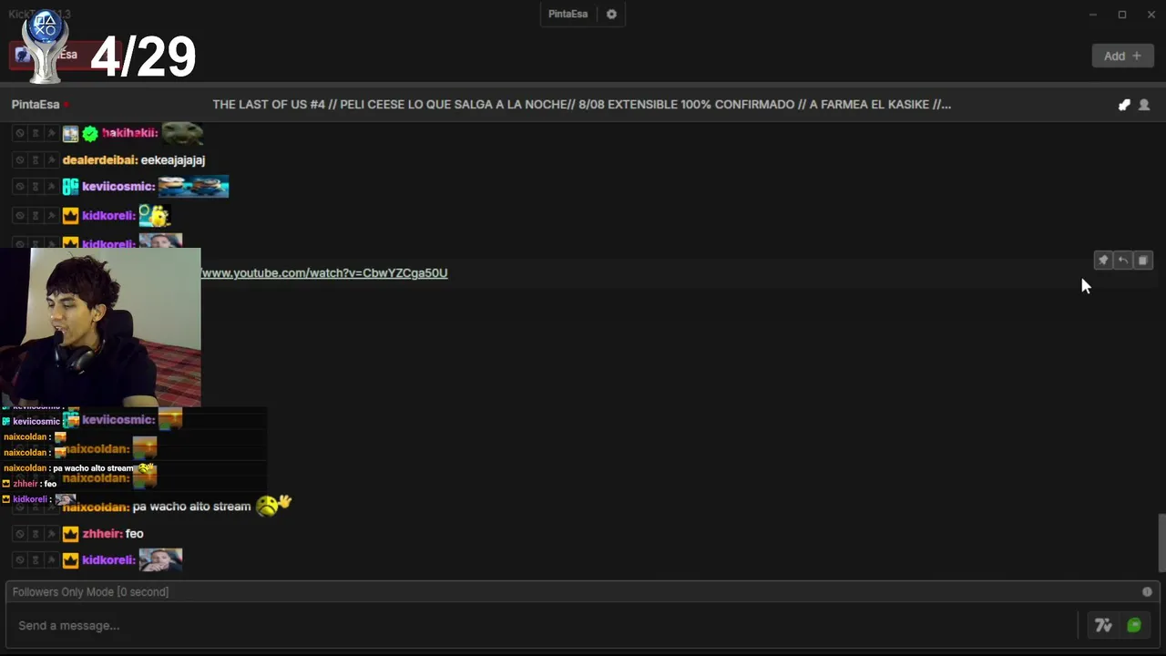Click the 'Followers Only Mode [0 second]' status text
Image resolution: width=1166 pixels, height=656 pixels.
coord(90,592)
